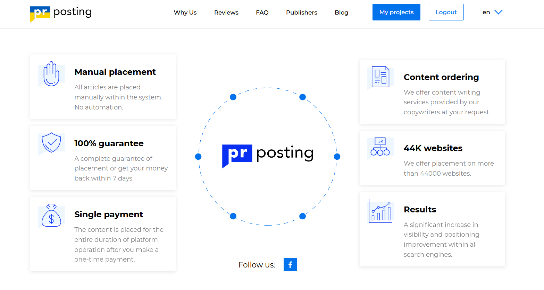Image resolution: width=544 pixels, height=290 pixels.
Task: Click the "44K websites" heading
Action: tap(433, 148)
